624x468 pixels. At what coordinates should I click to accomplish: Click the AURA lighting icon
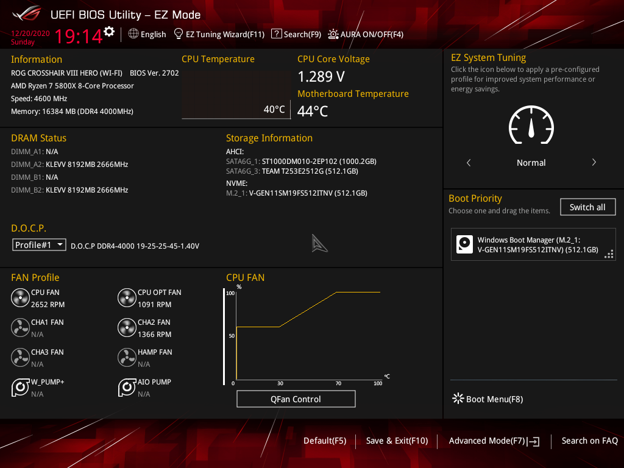click(333, 34)
